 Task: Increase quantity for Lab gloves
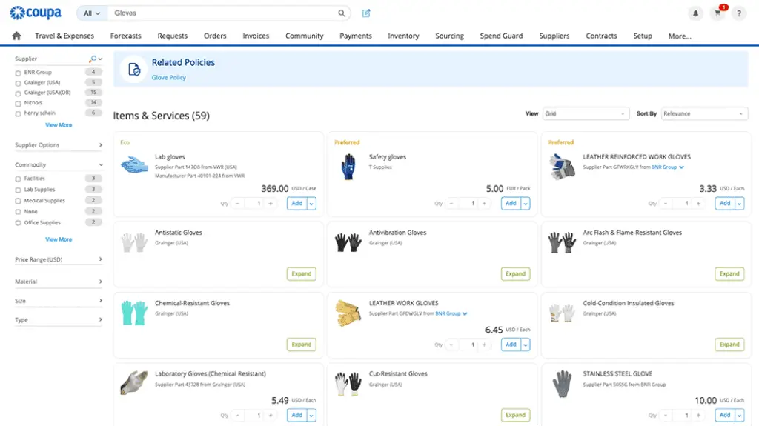coord(271,203)
